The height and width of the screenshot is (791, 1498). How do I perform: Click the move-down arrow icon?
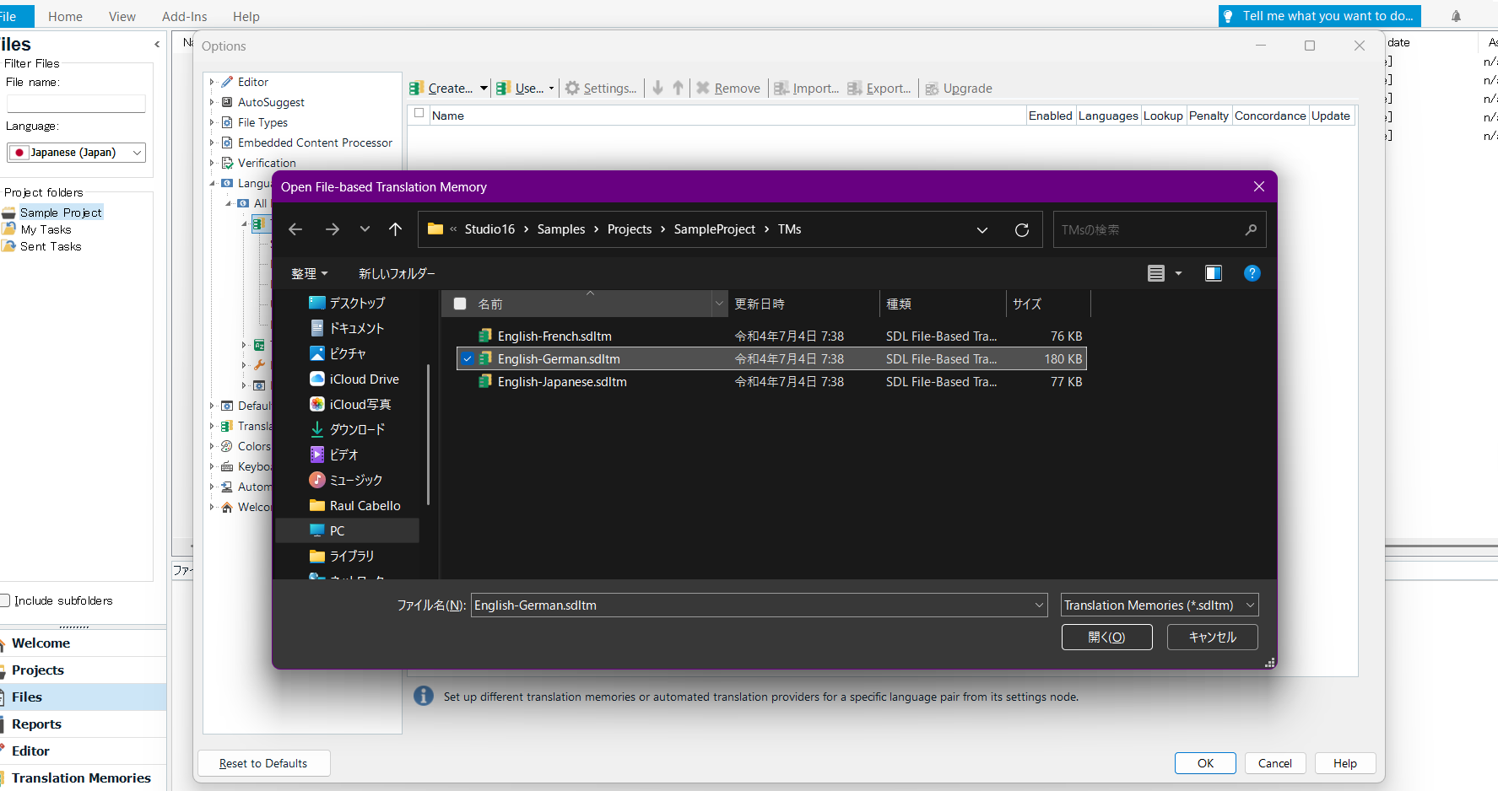point(657,88)
